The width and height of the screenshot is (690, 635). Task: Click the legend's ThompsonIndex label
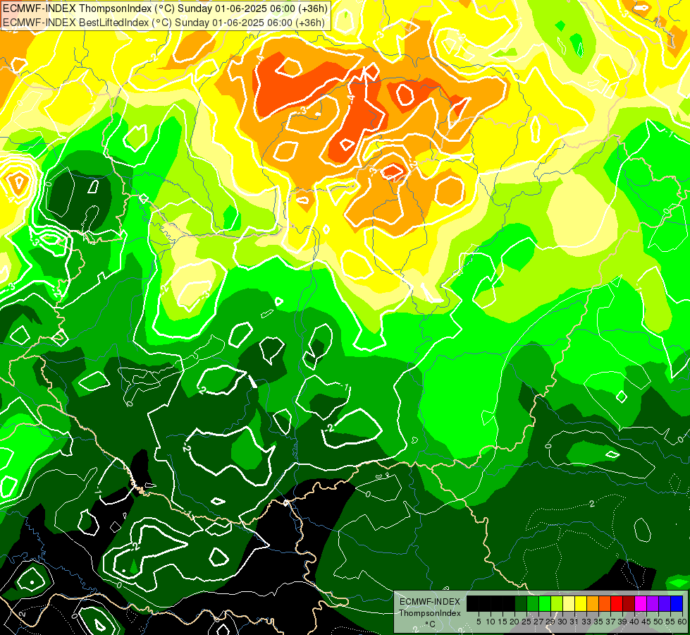pos(430,613)
